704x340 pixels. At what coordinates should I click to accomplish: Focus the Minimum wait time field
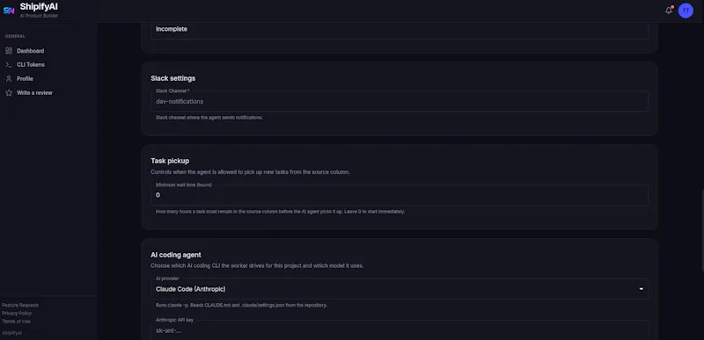[x=400, y=195]
